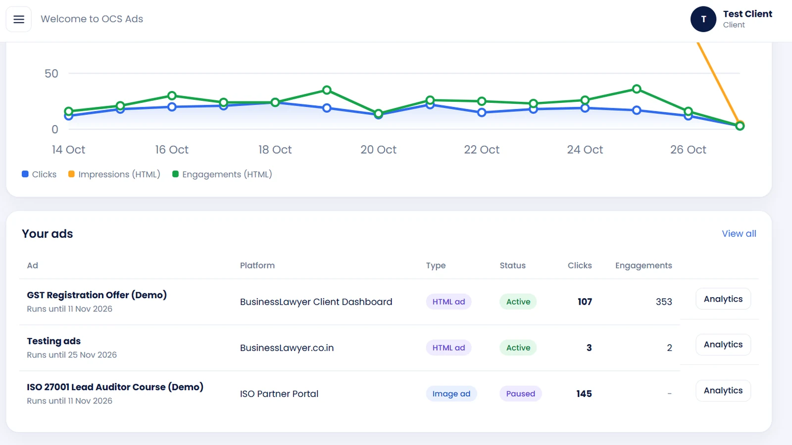Click Active status badge in GST row

click(x=518, y=302)
